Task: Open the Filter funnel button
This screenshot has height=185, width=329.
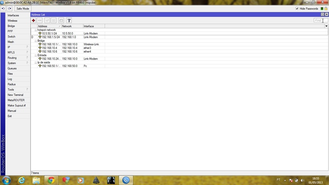Action: 69,20
